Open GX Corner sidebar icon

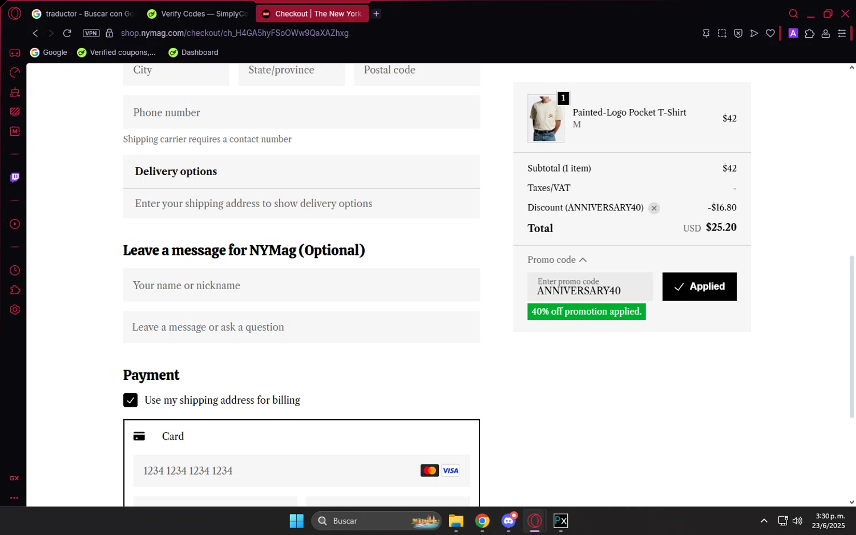[x=15, y=53]
